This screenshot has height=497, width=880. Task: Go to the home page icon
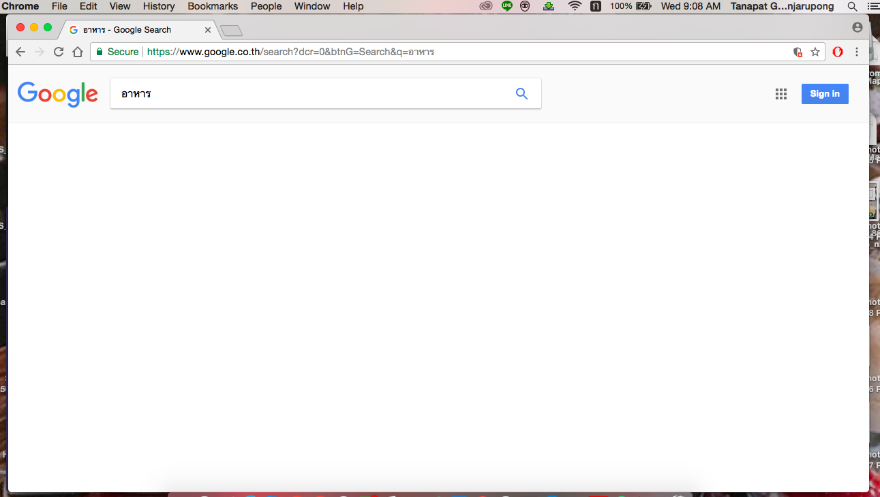click(78, 52)
